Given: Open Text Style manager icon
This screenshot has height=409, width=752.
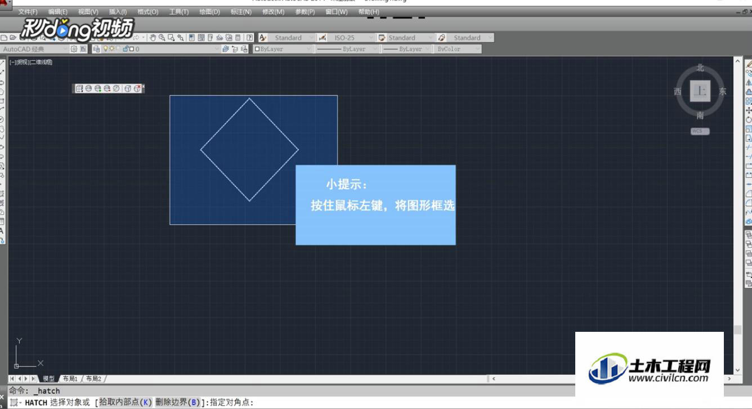Looking at the screenshot, I should (263, 38).
